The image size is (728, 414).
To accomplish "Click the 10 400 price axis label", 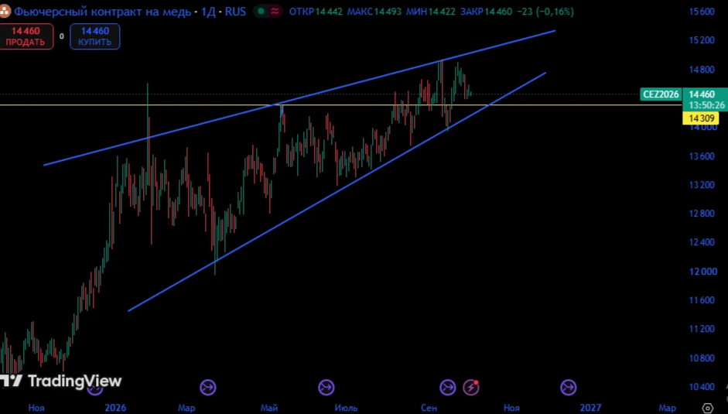I will (703, 387).
